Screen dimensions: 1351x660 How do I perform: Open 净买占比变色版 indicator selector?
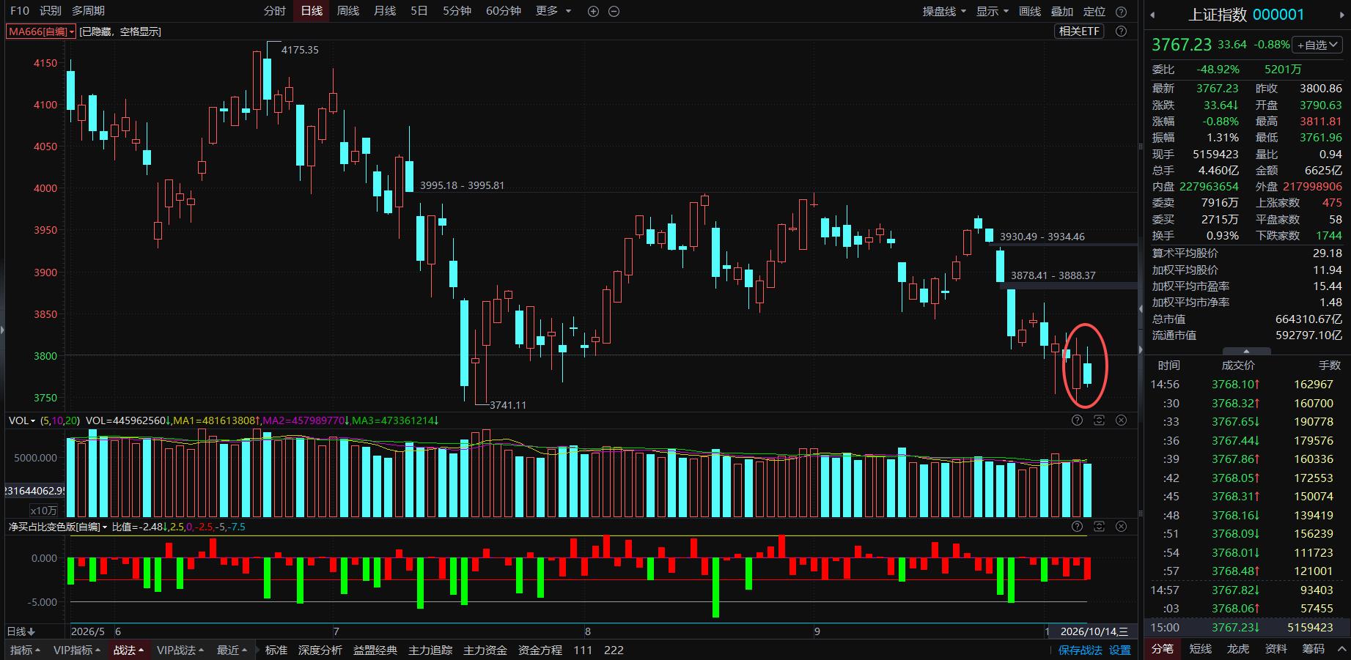[x=58, y=527]
